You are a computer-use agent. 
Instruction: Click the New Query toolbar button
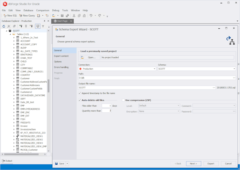click(27, 16)
